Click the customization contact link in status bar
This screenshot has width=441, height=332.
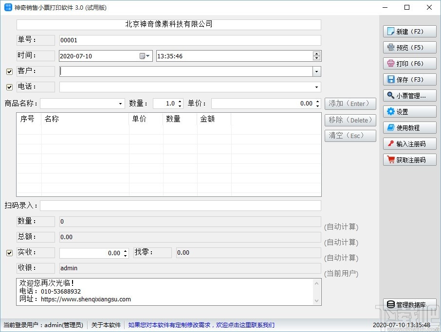[x=202, y=325]
